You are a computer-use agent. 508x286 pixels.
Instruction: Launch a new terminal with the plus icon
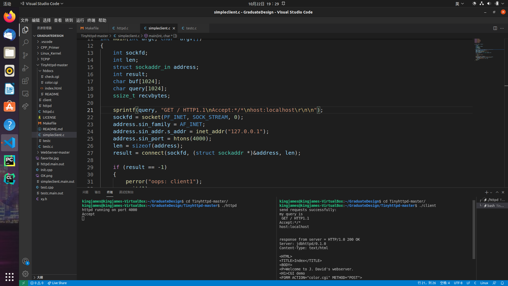click(486, 192)
